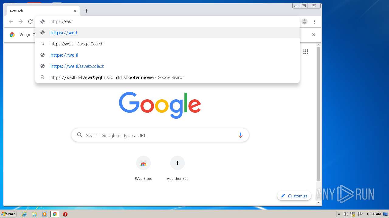Open a new tab with plus button
The width and height of the screenshot is (389, 218).
click(86, 11)
